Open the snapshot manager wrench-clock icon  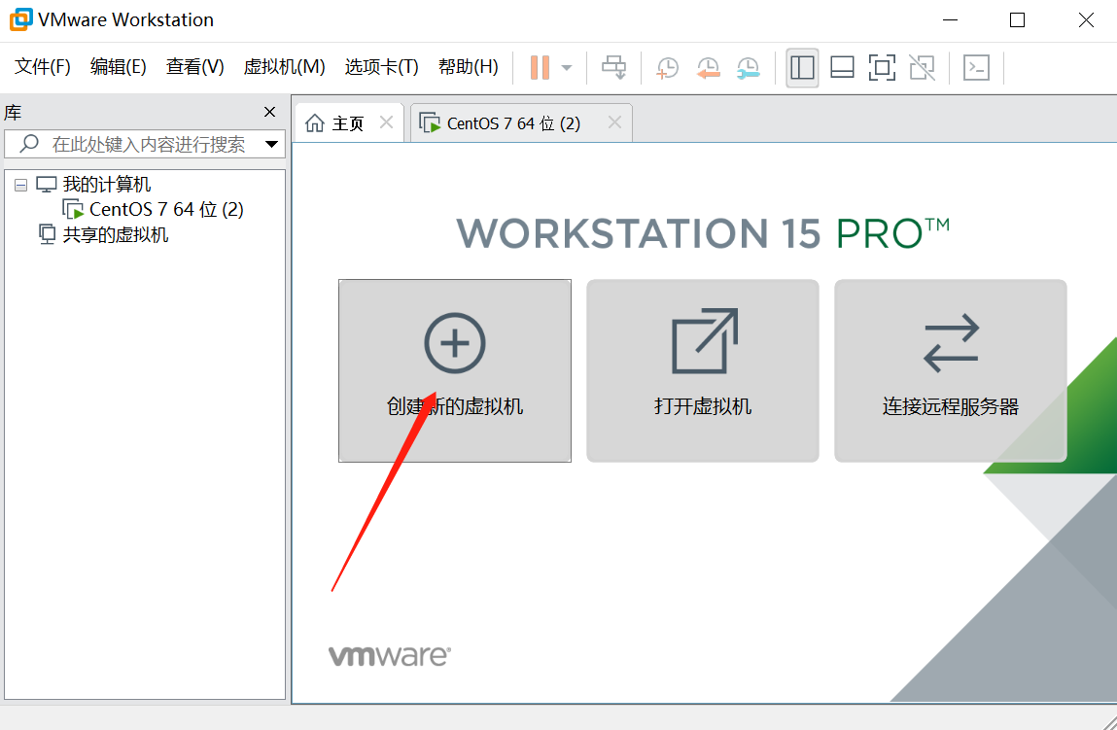pyautogui.click(x=748, y=68)
